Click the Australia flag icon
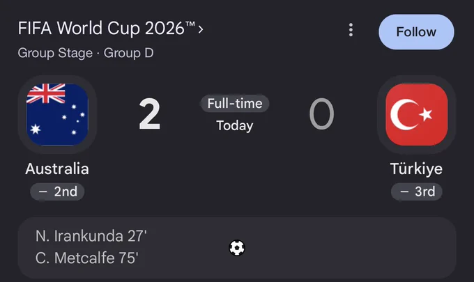This screenshot has width=474, height=282. 57,114
